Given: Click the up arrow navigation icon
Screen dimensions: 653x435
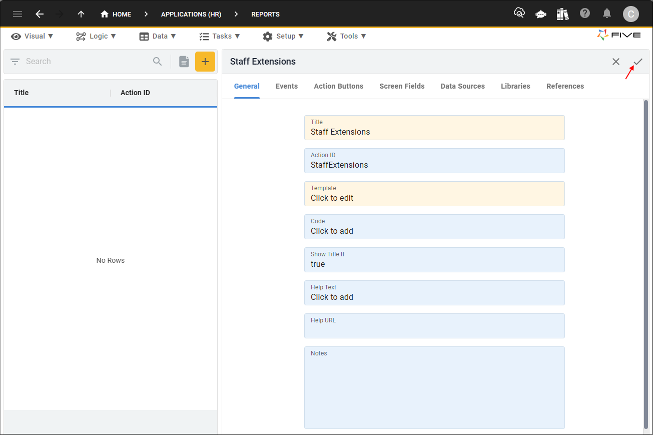Looking at the screenshot, I should [x=81, y=14].
